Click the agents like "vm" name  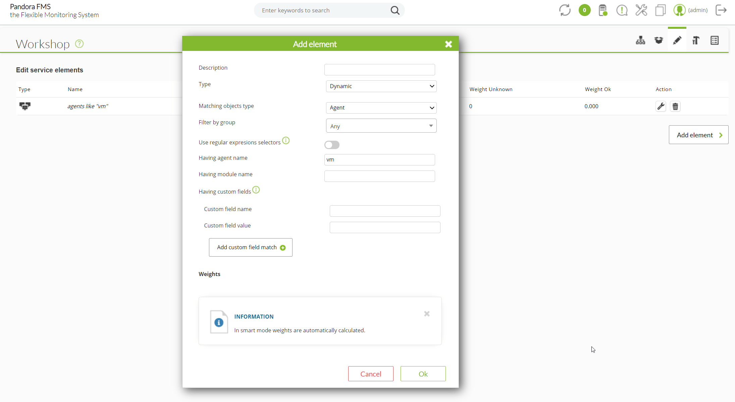click(88, 106)
